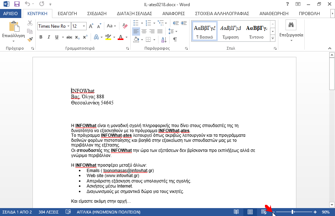Image resolution: width=335 pixels, height=216 pixels.
Task: Switch to Read Mode view in status bar
Action: point(236,212)
